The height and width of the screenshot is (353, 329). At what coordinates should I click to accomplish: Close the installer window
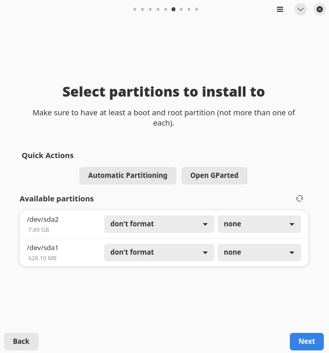[x=319, y=9]
